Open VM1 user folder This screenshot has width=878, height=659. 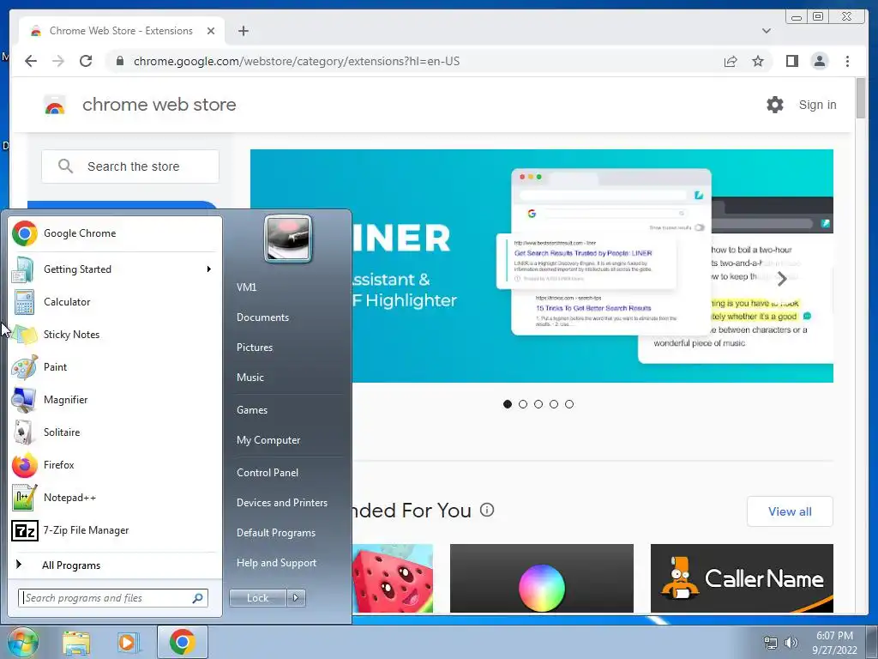click(246, 287)
